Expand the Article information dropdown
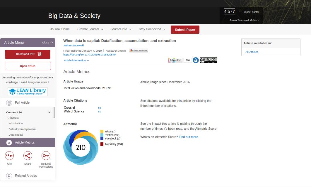Image resolution: width=311 pixels, height=187 pixels. coord(76,60)
